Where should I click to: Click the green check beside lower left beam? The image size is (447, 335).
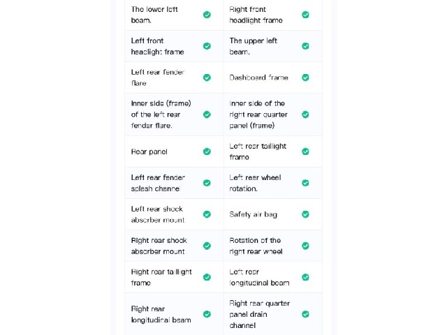[207, 15]
